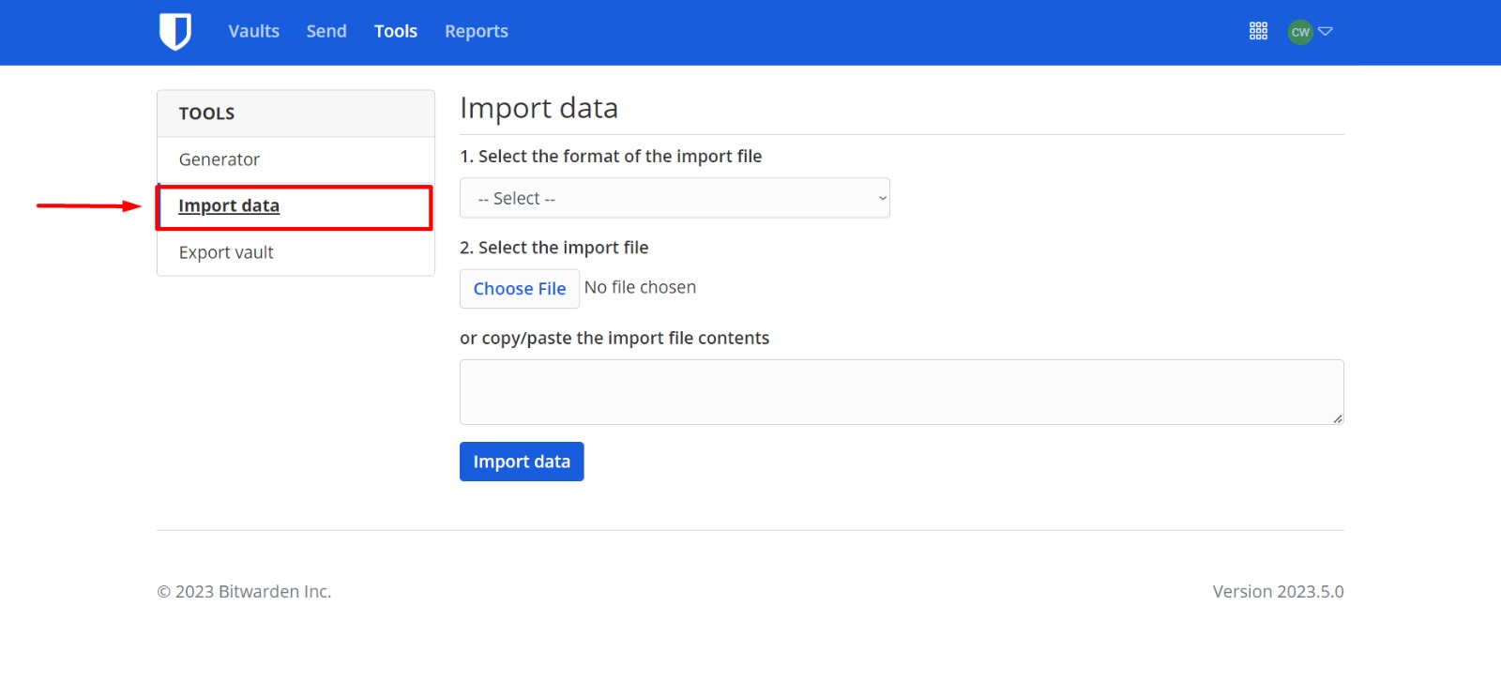Click the blue Import data button
Image resolution: width=1501 pixels, height=697 pixels.
(522, 462)
